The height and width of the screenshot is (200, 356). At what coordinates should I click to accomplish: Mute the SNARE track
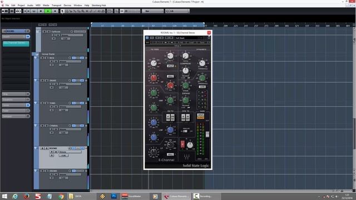[42, 81]
